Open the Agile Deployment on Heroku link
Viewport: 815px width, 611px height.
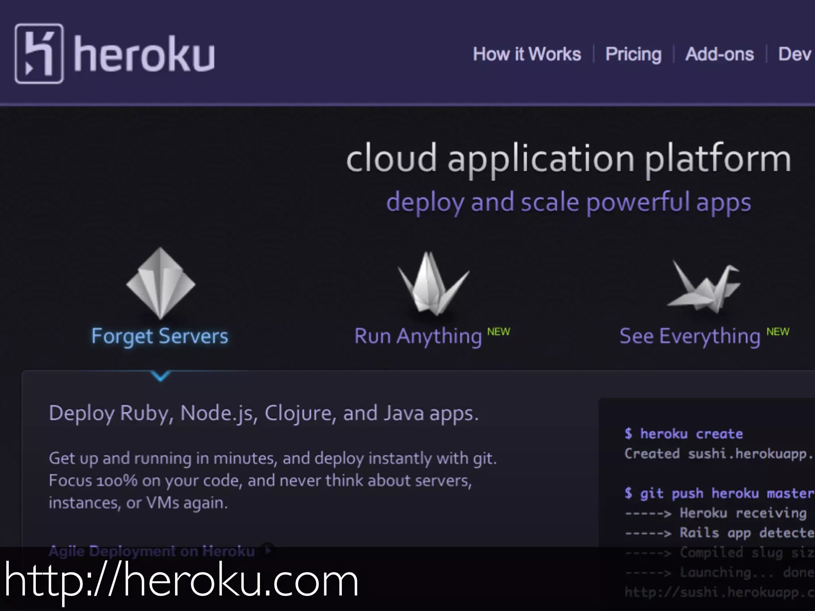pyautogui.click(x=152, y=551)
